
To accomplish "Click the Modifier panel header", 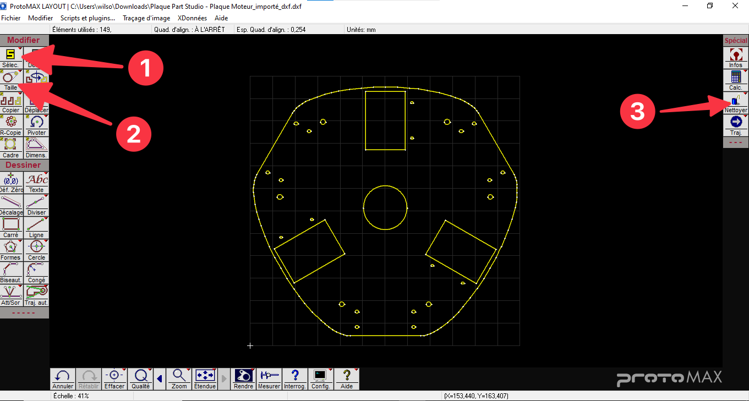I will click(x=24, y=40).
